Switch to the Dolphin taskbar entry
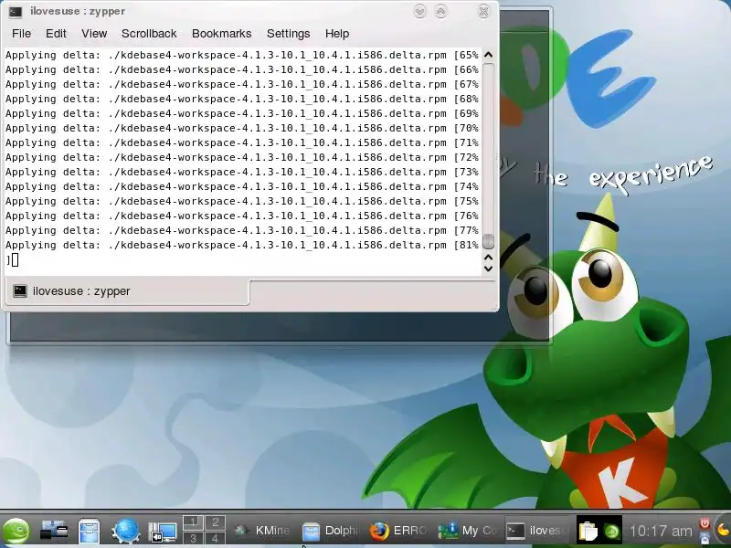Viewport: 731px width, 548px height. [x=331, y=531]
